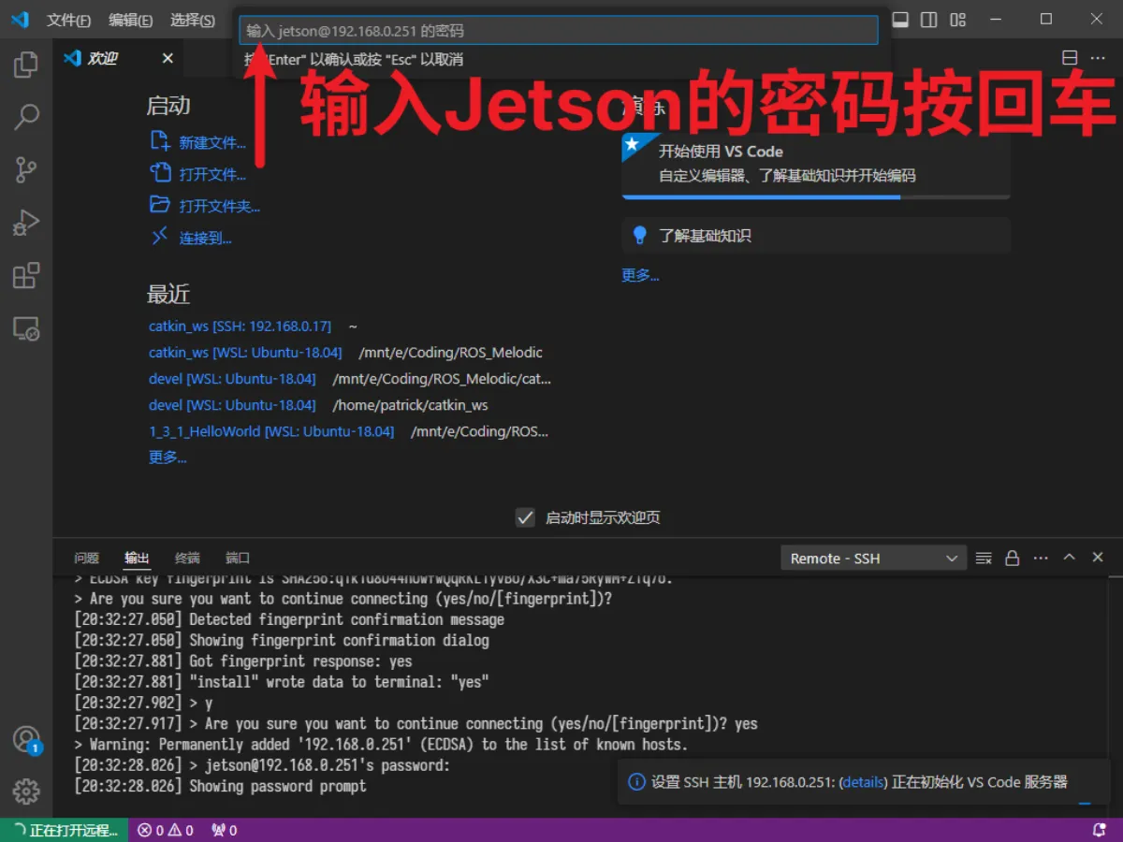This screenshot has width=1123, height=842.
Task: Open the 文件 menu
Action: click(67, 19)
